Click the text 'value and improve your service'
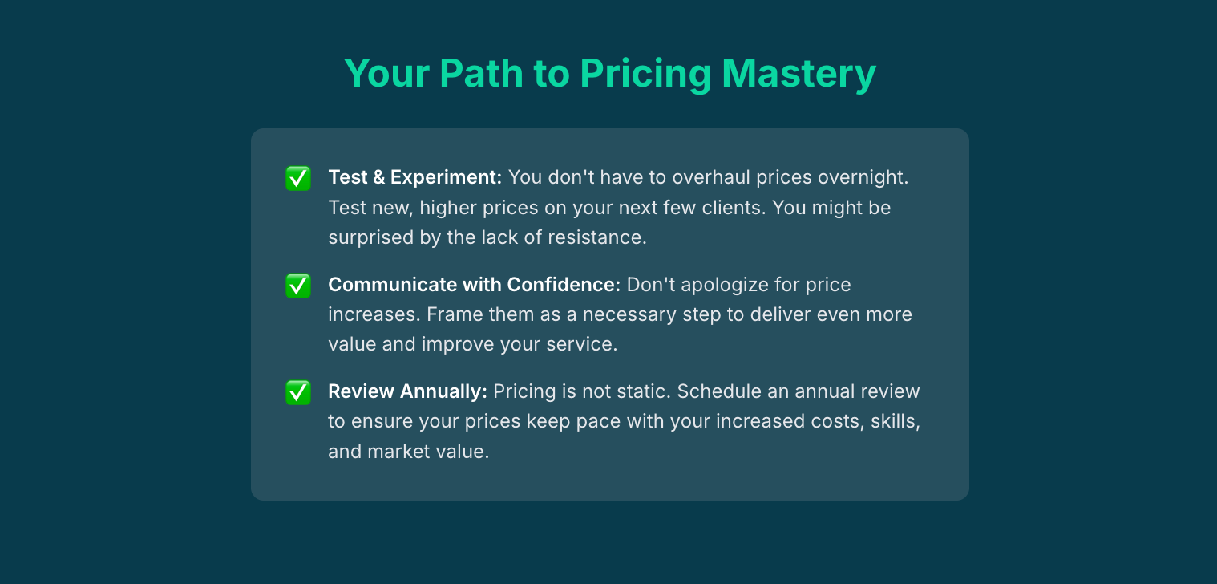1217x584 pixels. tap(471, 345)
